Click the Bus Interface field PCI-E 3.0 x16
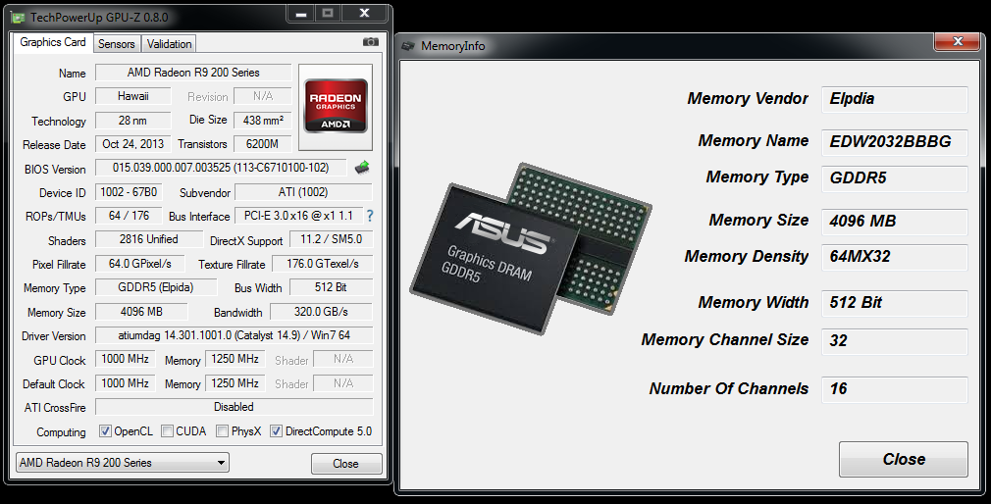Image resolution: width=991 pixels, height=504 pixels. point(299,216)
